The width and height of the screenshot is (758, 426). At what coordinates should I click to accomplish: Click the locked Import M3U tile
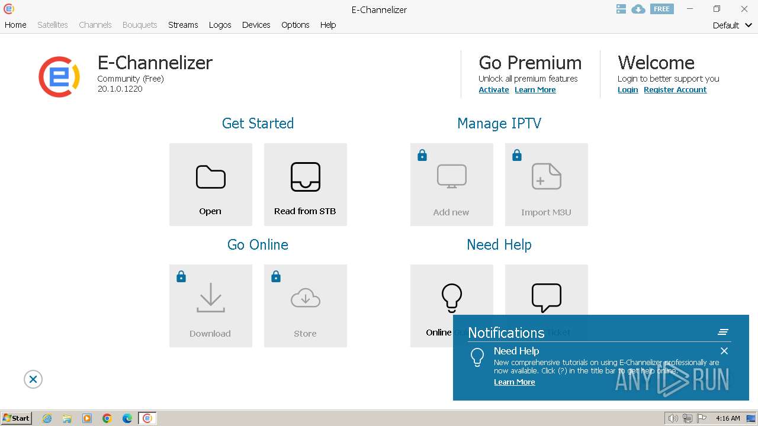point(546,185)
